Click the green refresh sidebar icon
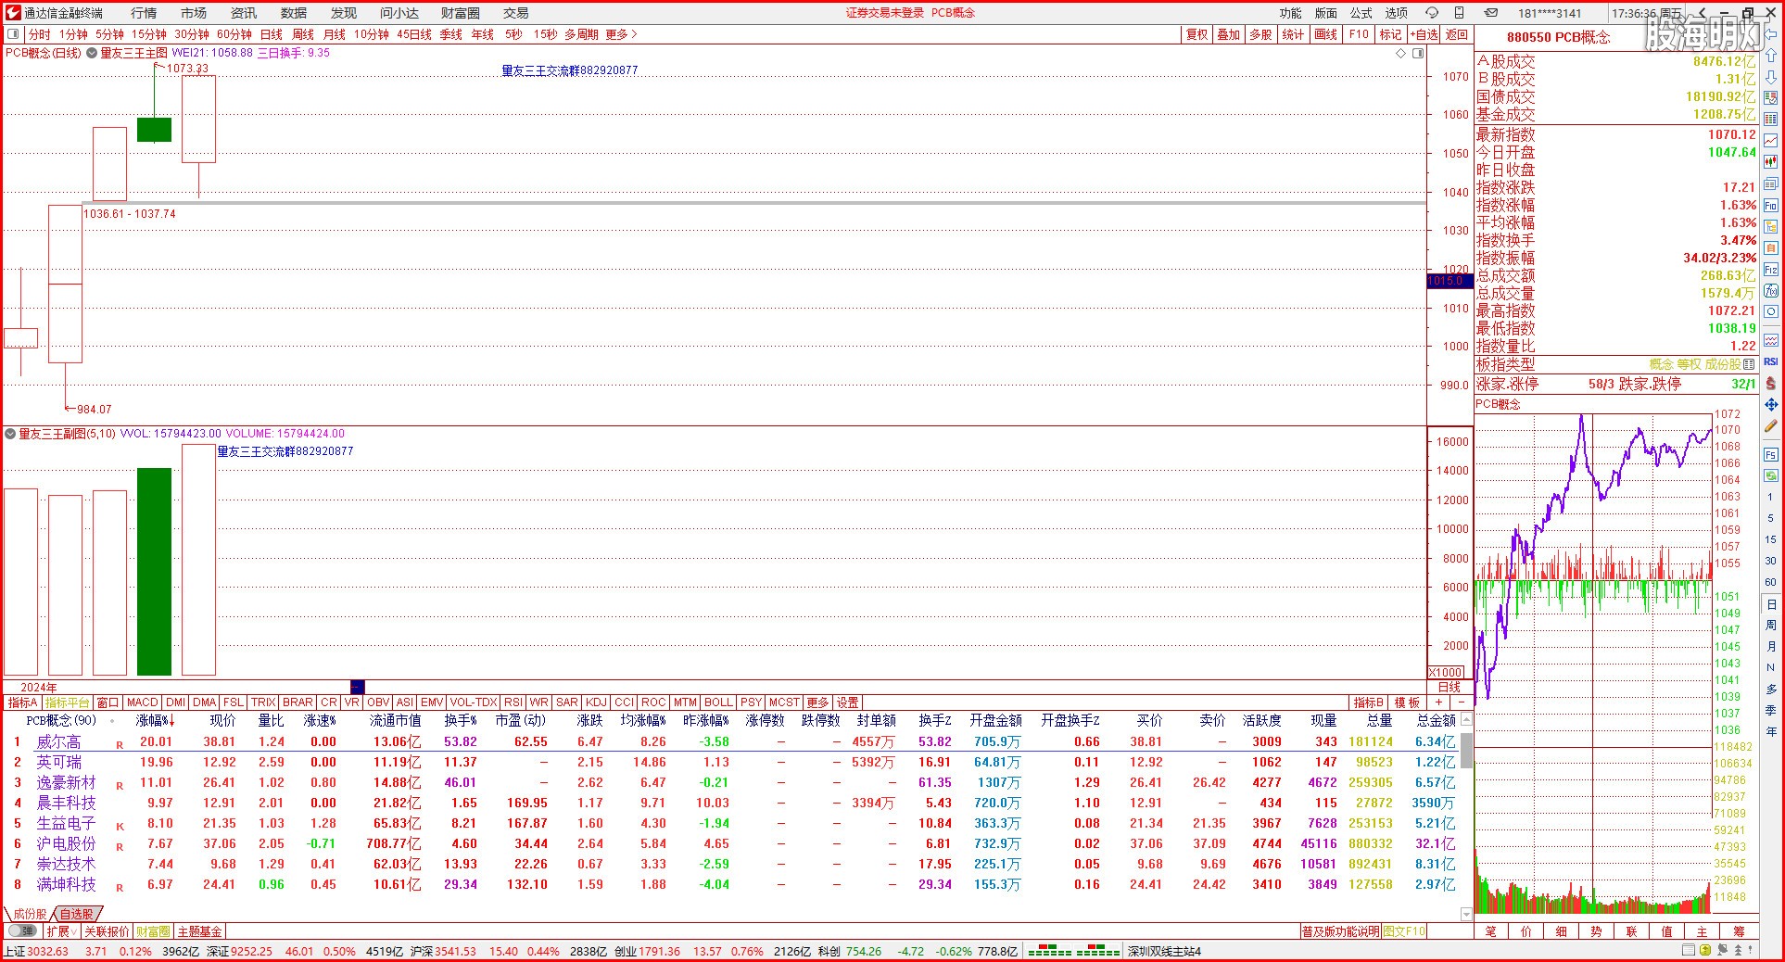 point(1771,475)
